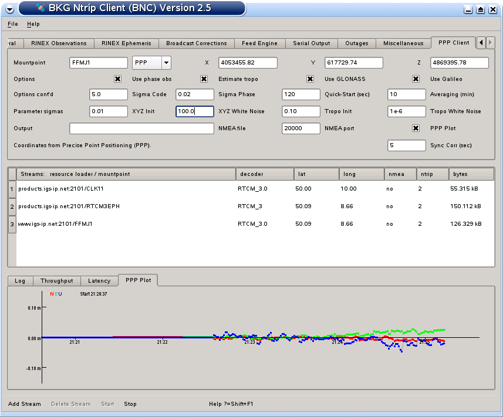Select row header 3 for FFMJ1 stream
This screenshot has height=417, width=503.
click(x=12, y=224)
